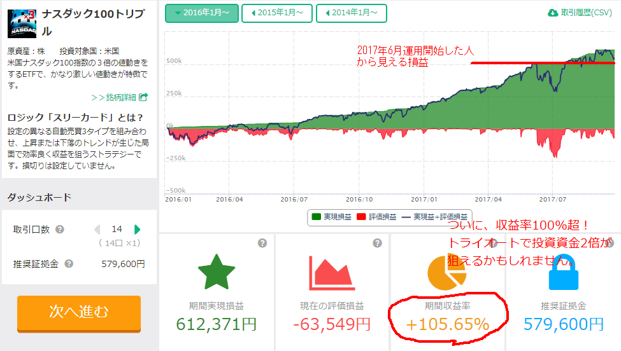Click the external link icon beside 銘柄詳細
621x351 pixels.
point(144,97)
